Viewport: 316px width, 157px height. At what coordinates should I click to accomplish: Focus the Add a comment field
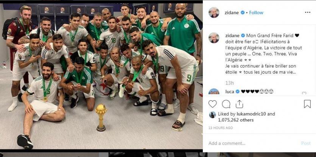click(252, 143)
